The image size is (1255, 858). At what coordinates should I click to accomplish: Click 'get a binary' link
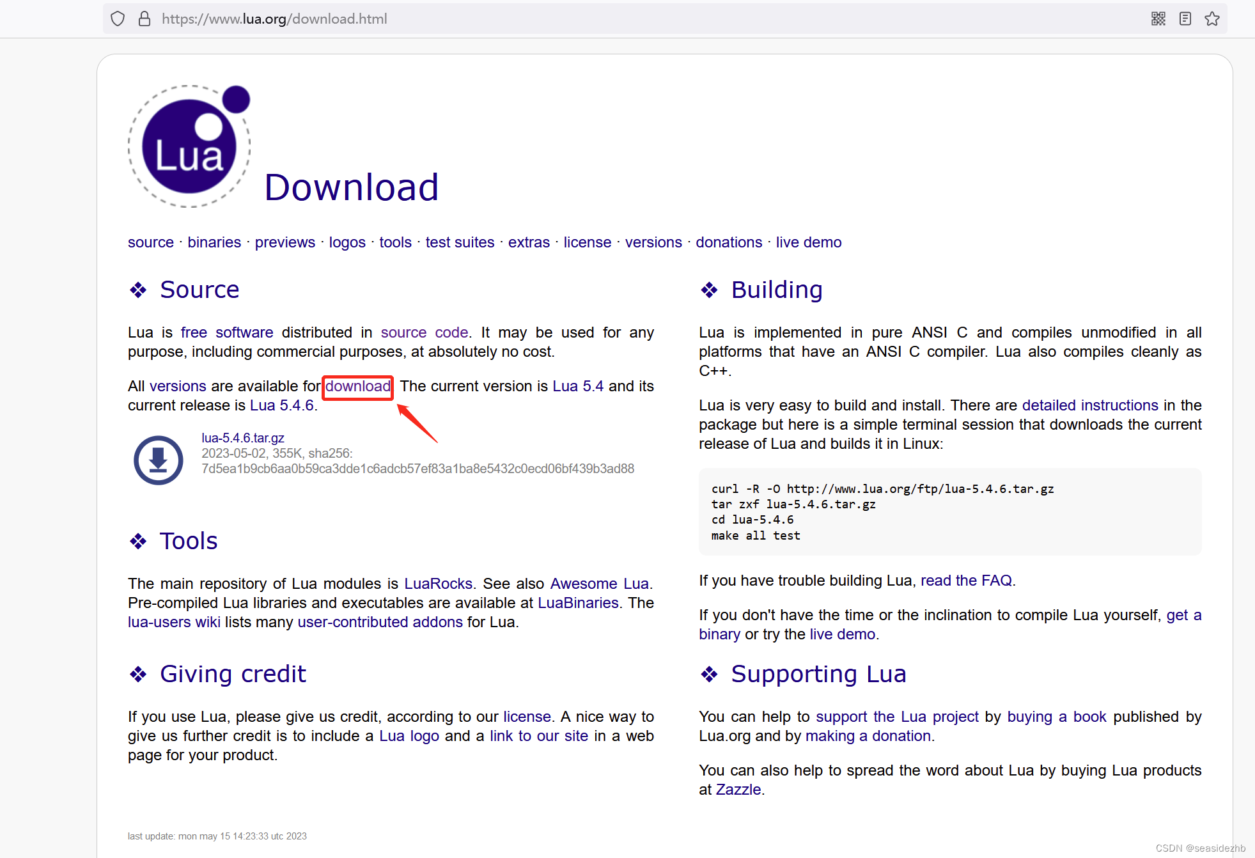pyautogui.click(x=1184, y=615)
